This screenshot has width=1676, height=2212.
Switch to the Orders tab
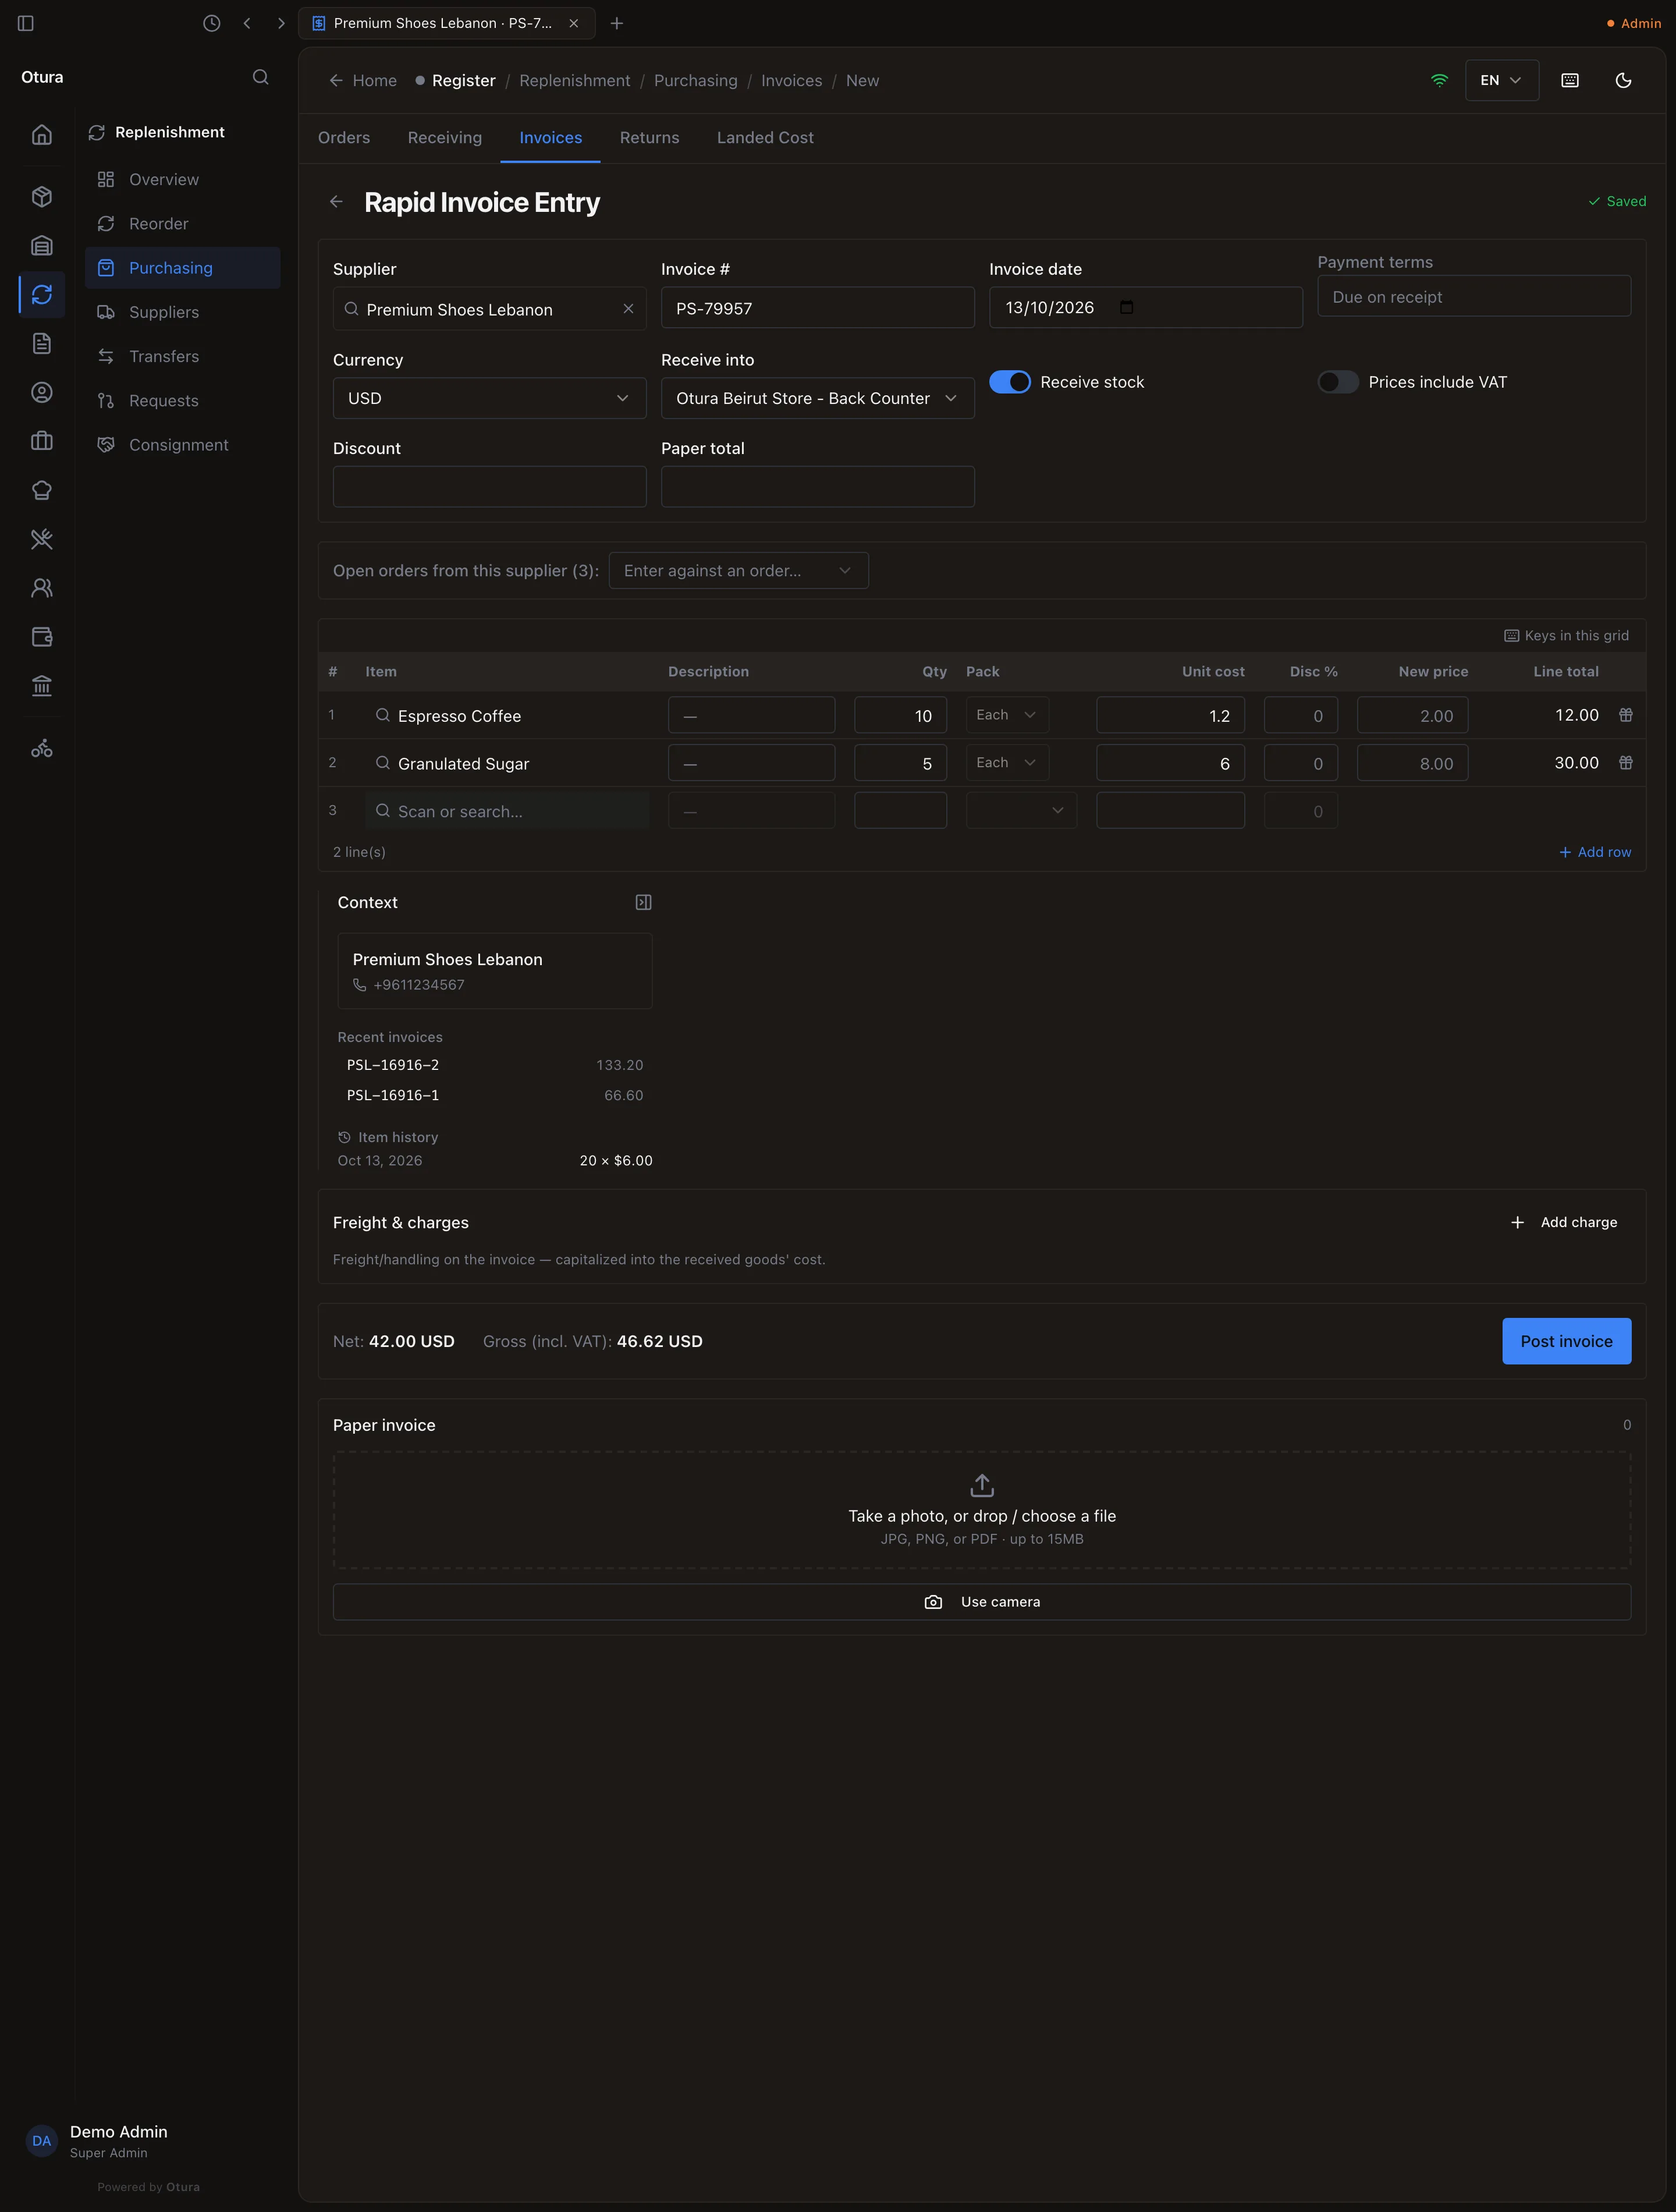344,138
